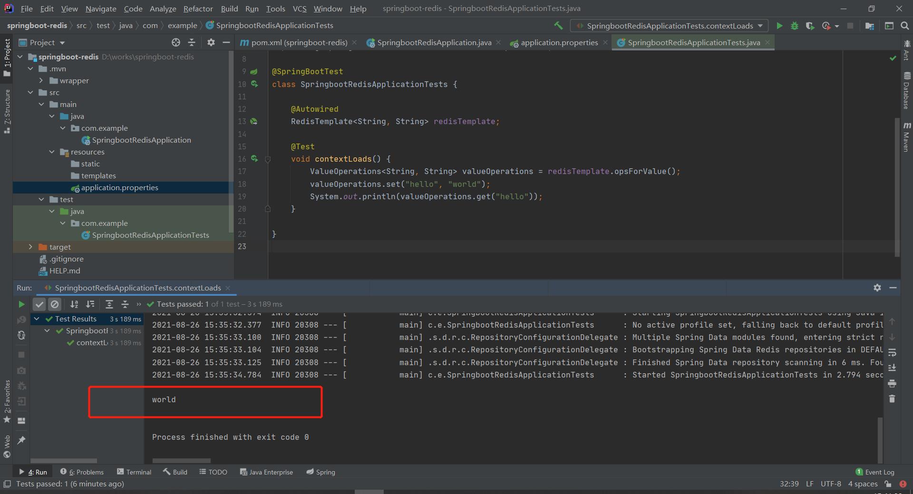This screenshot has height=494, width=913.
Task: Toggle the Database tool window stripe
Action: coord(907,90)
